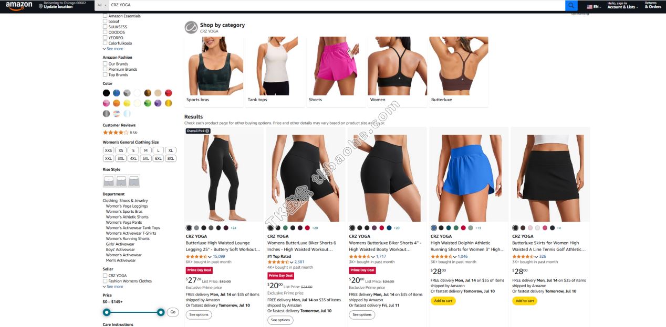The height and width of the screenshot is (327, 666).
Task: Open the Account & Lists menu
Action: [621, 5]
